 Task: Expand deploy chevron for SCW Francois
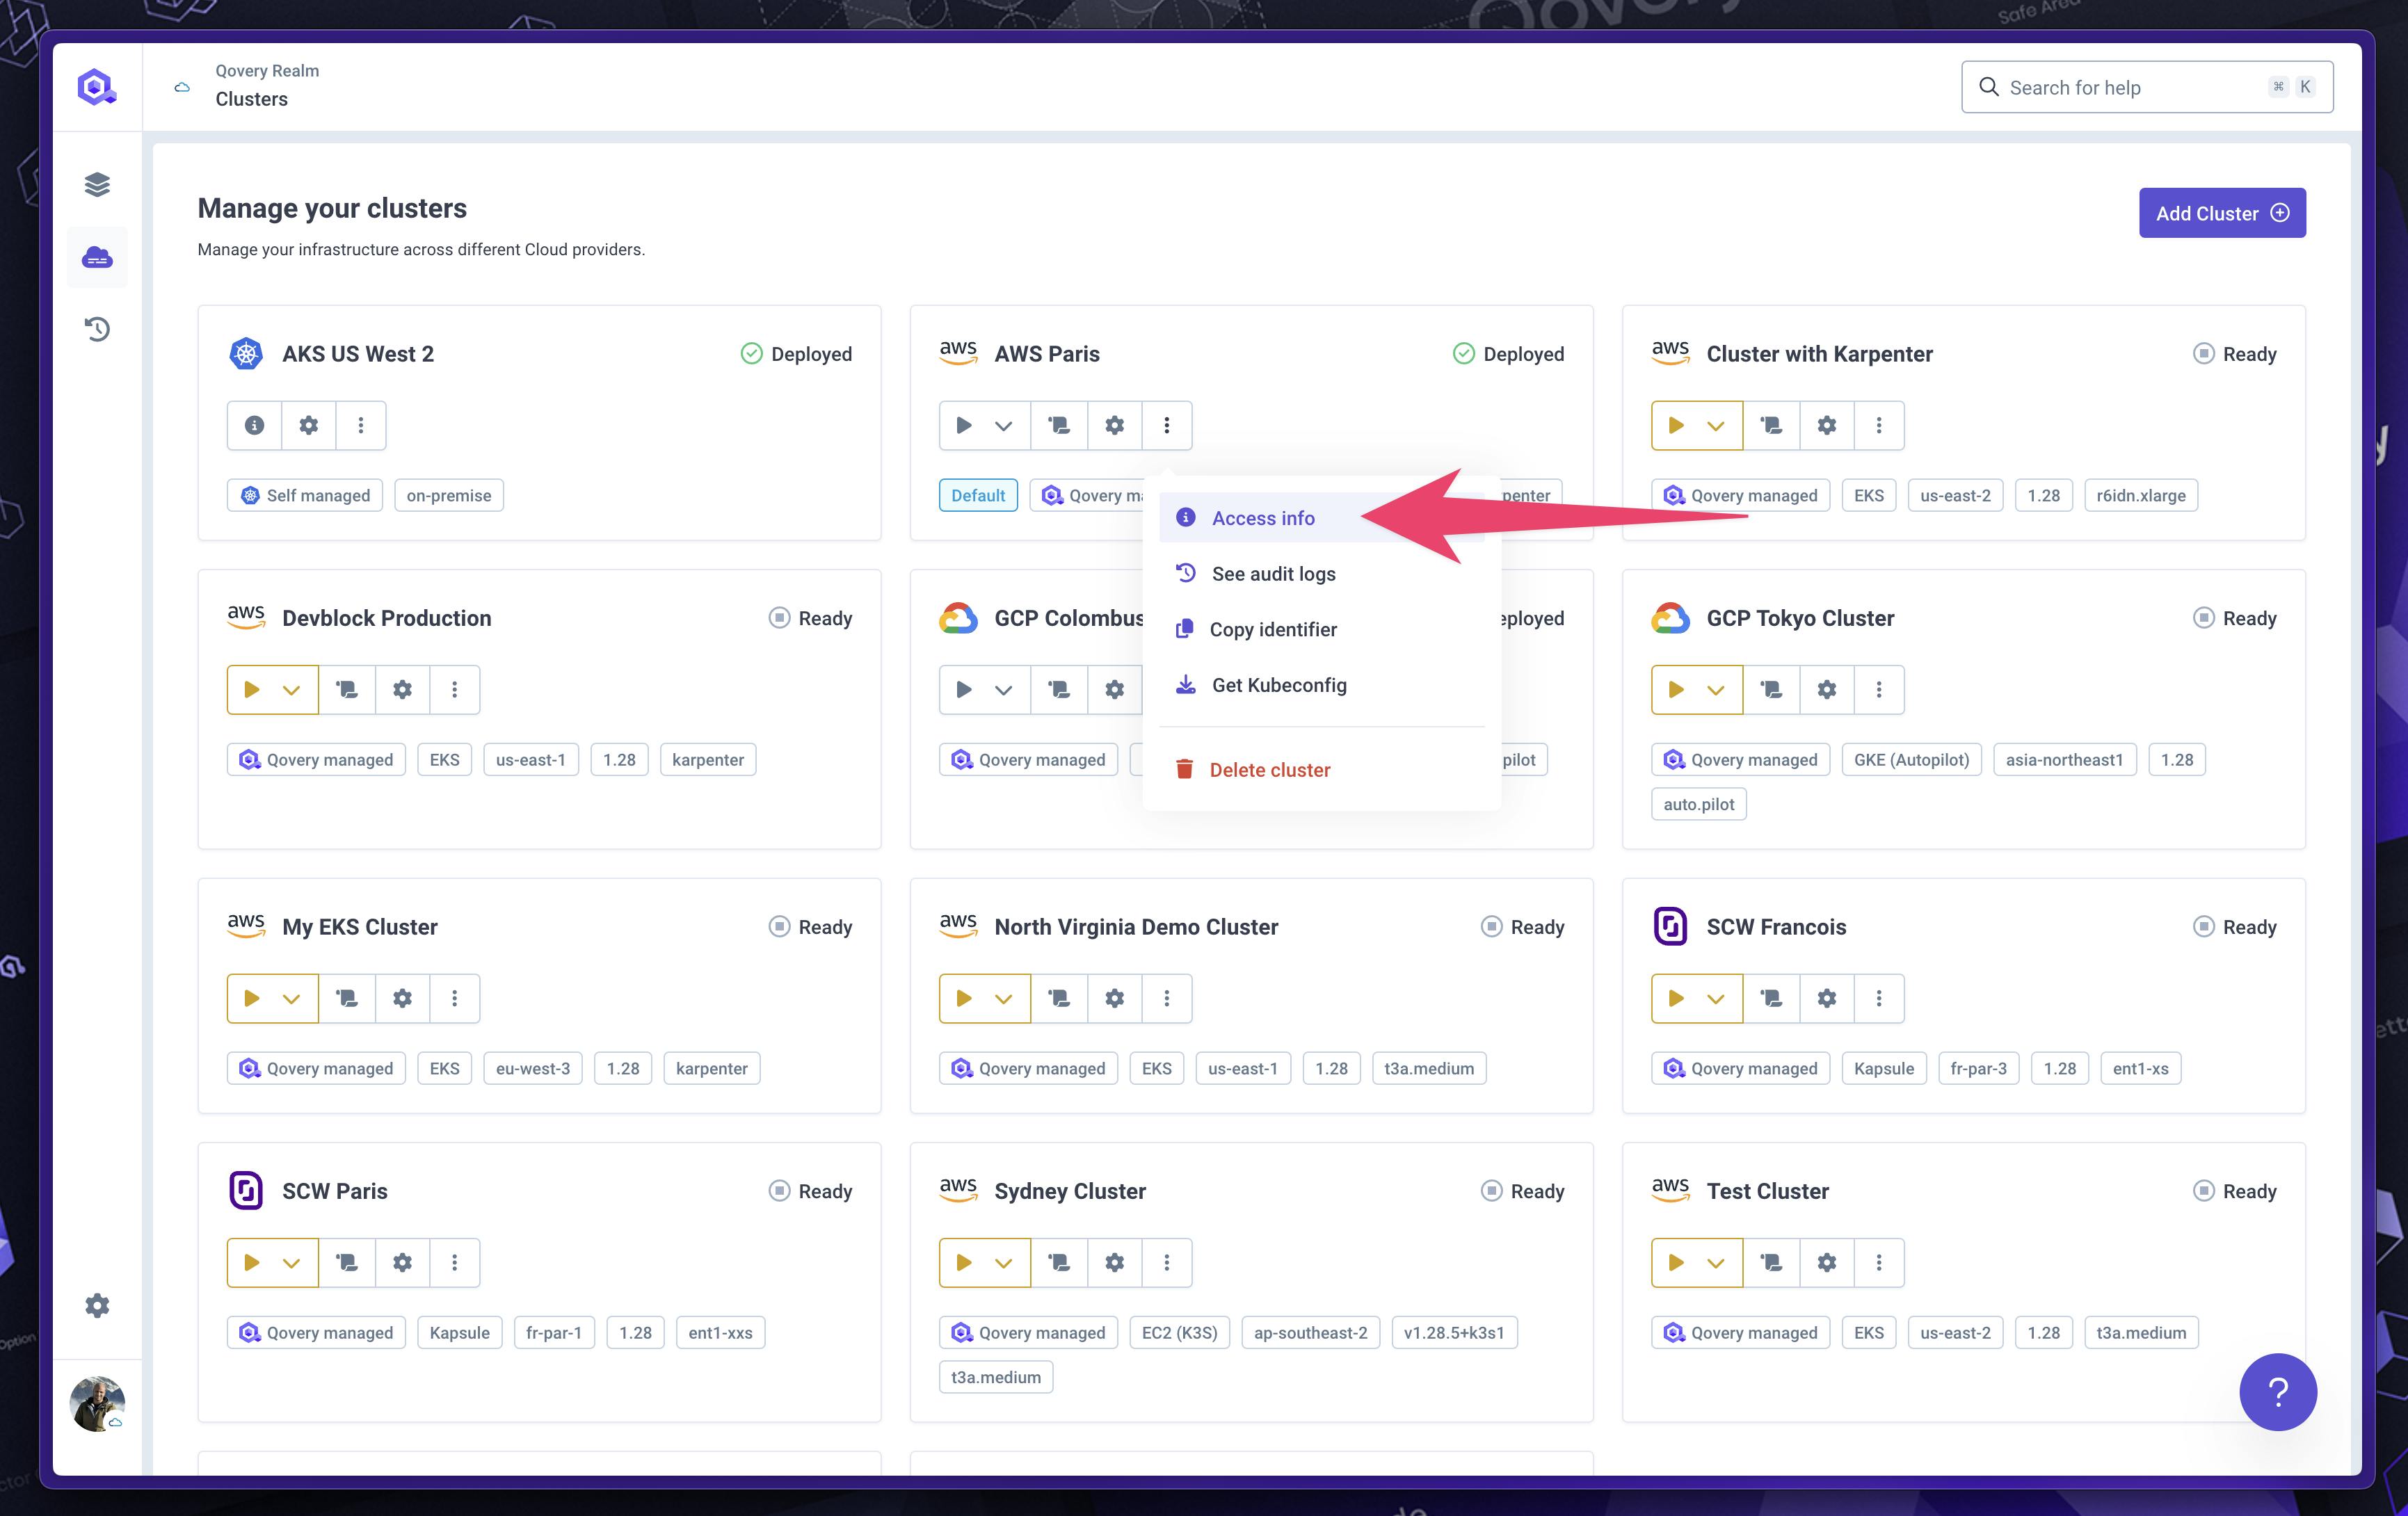(x=1716, y=998)
